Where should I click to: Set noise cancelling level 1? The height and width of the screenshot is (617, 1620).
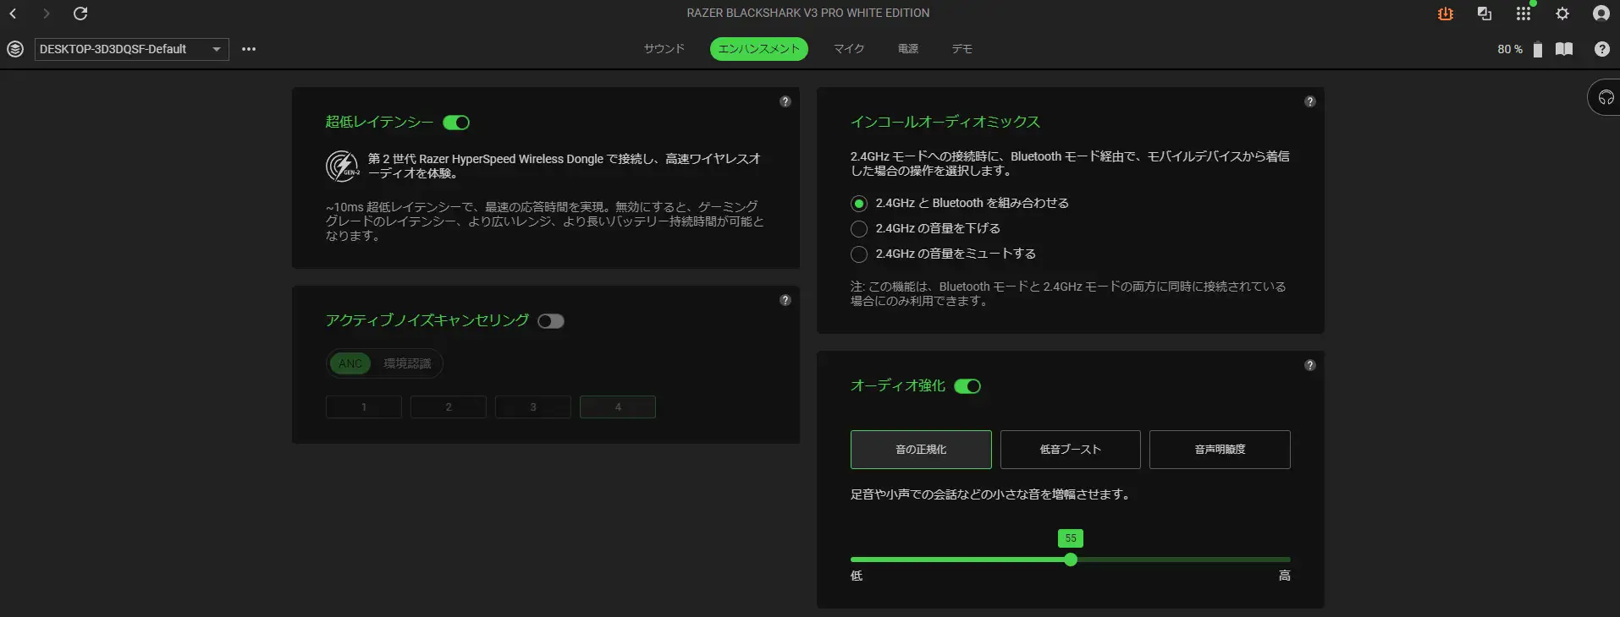pos(364,407)
